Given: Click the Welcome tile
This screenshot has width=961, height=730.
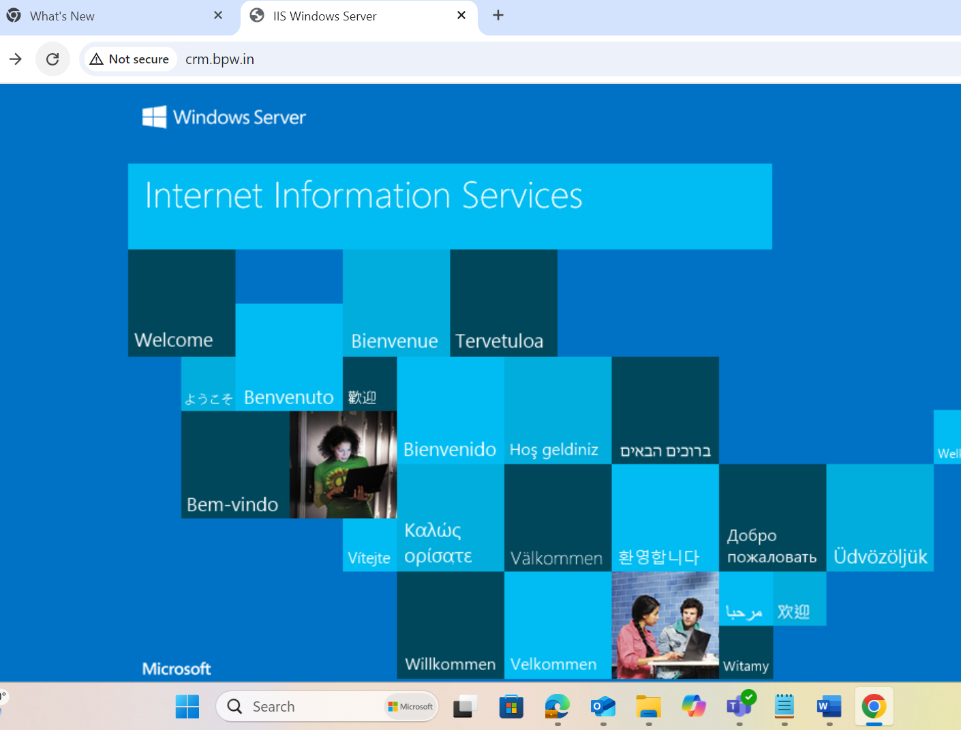Looking at the screenshot, I should 182,303.
